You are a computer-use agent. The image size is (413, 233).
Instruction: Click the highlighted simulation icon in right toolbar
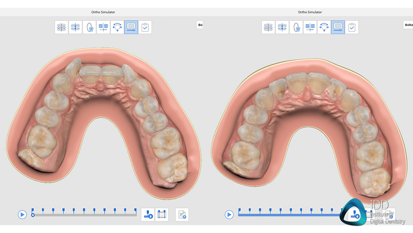pos(338,27)
